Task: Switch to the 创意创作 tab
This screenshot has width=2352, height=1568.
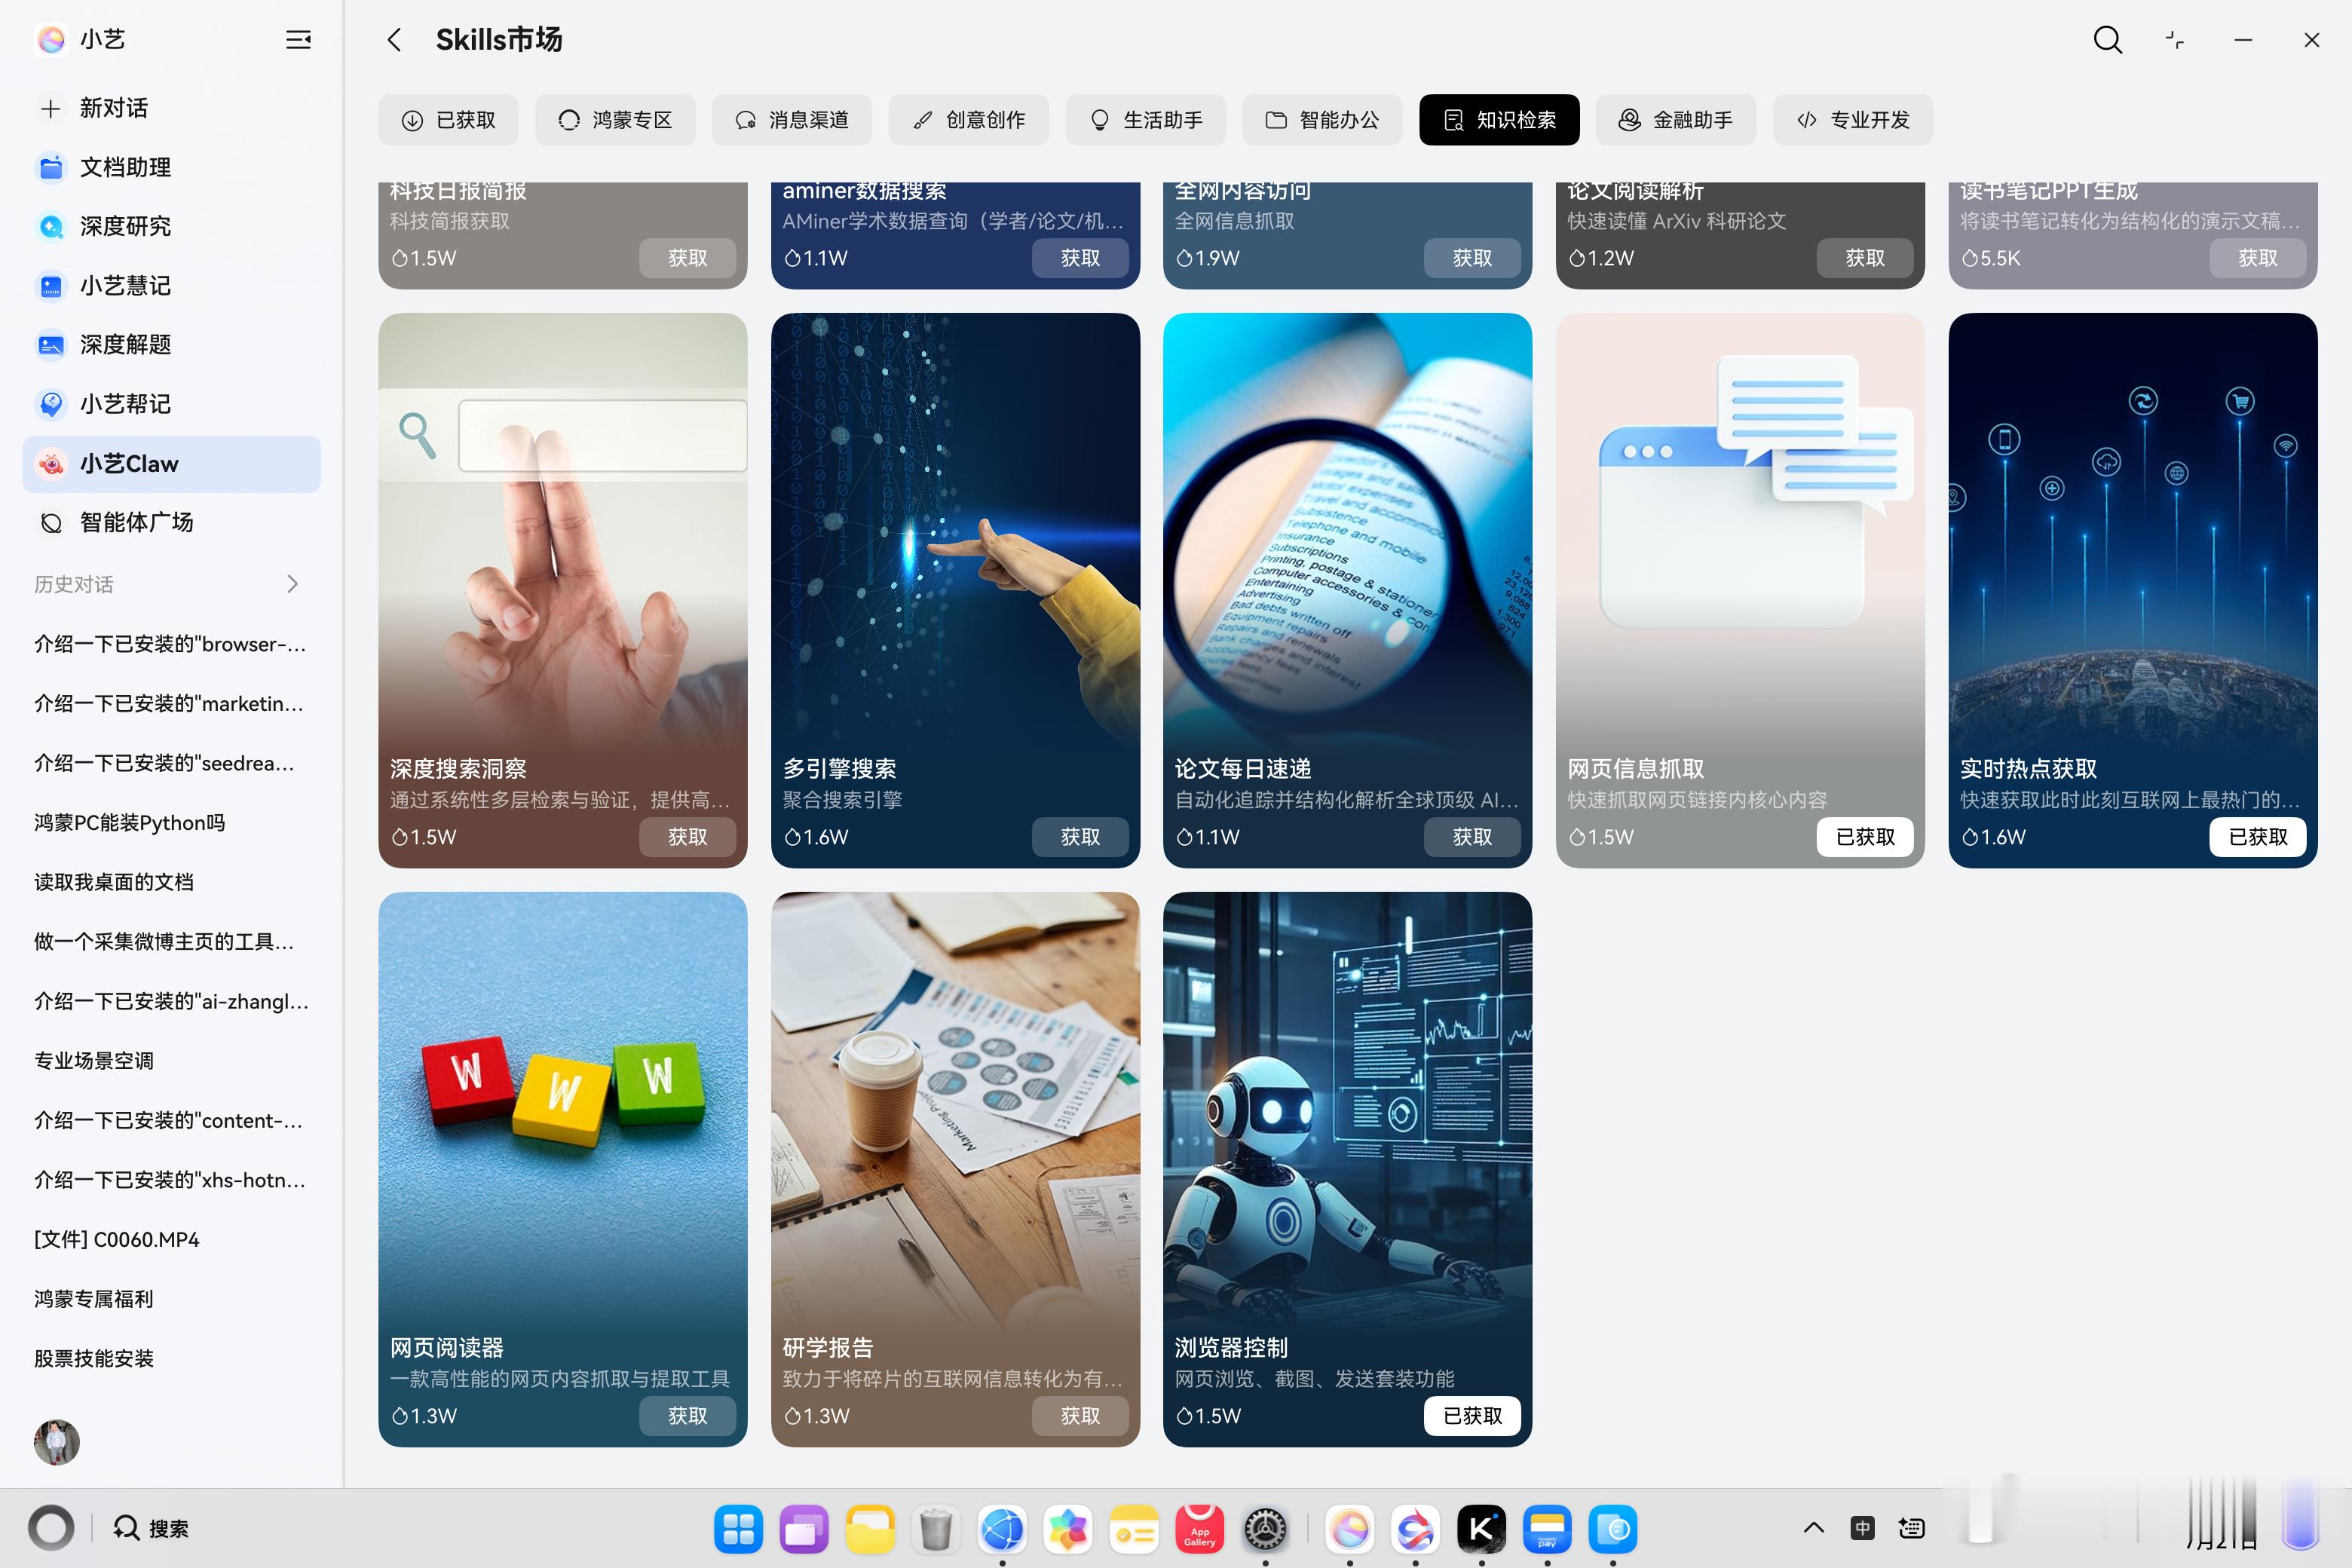Action: click(968, 120)
